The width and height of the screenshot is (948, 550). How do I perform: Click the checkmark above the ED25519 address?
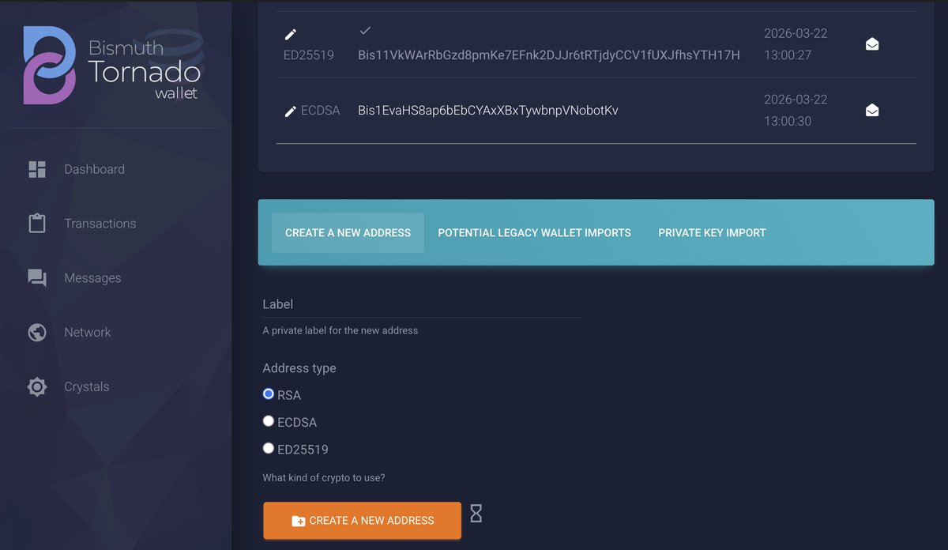pyautogui.click(x=365, y=31)
